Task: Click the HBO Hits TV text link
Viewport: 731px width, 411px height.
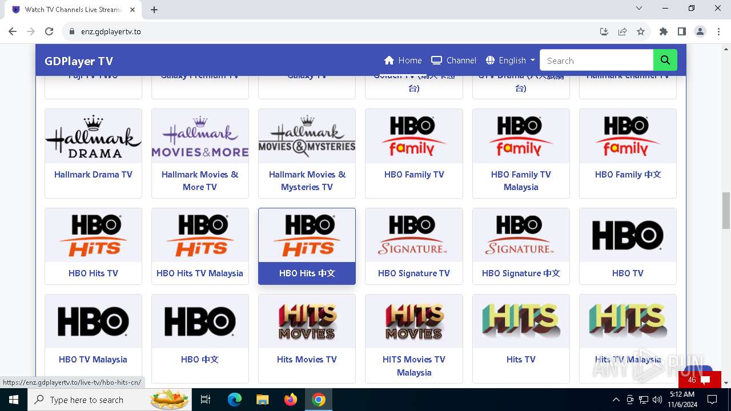Action: point(93,273)
